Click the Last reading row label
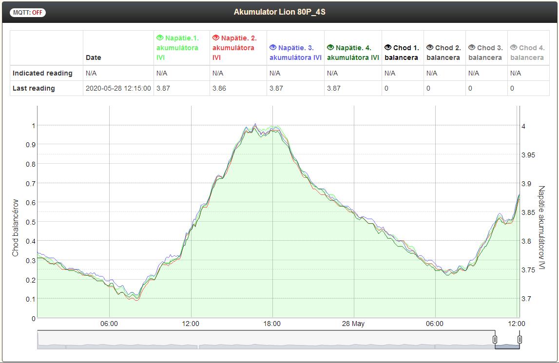Viewport: 559px width, 363px height. (34, 88)
